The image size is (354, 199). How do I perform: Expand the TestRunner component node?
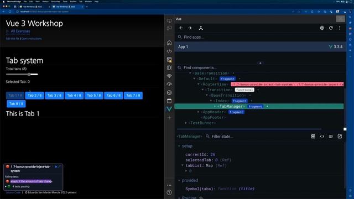click(186, 123)
